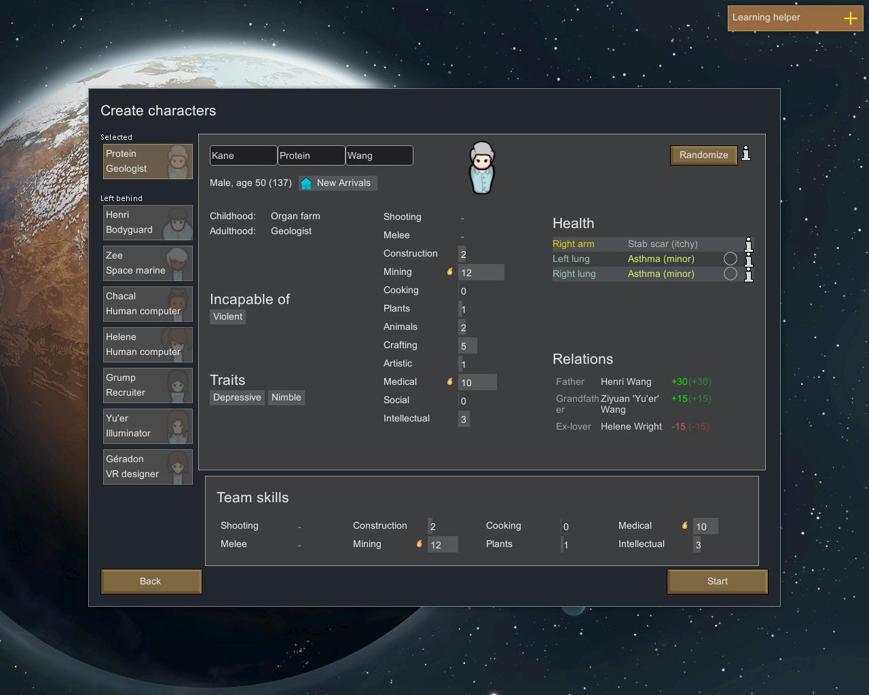Image resolution: width=869 pixels, height=695 pixels.
Task: Click the Violent incapability tag
Action: (227, 316)
